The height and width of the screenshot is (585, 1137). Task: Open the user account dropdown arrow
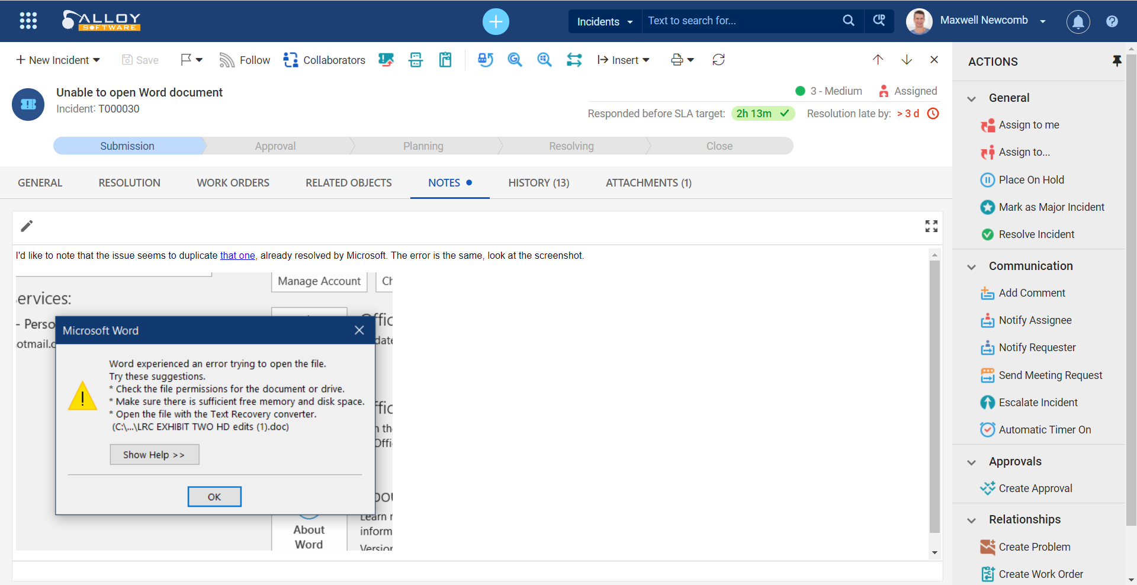click(x=1042, y=21)
